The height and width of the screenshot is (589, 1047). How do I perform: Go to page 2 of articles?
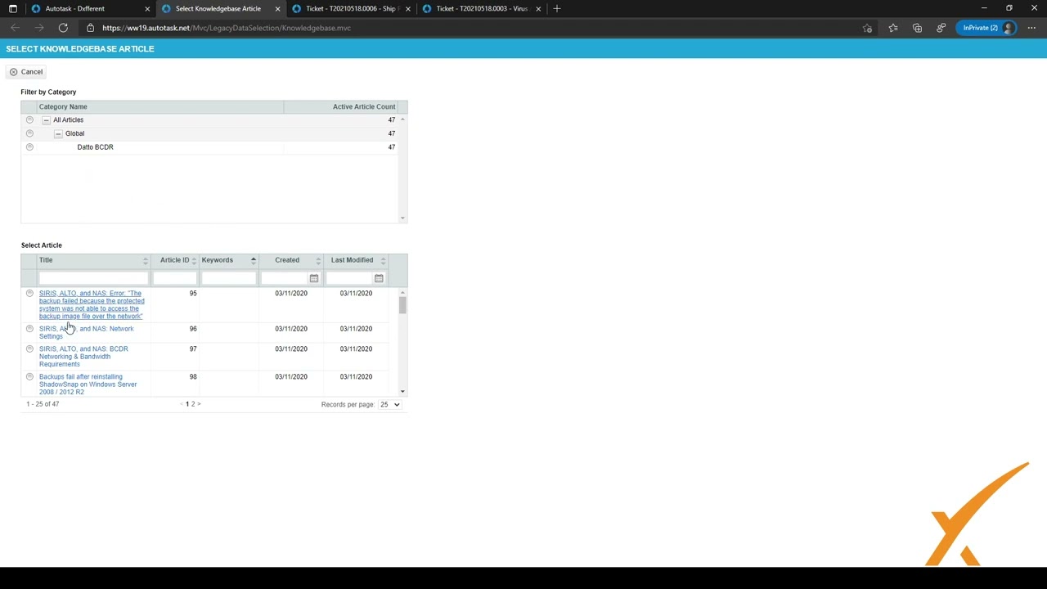pyautogui.click(x=193, y=404)
